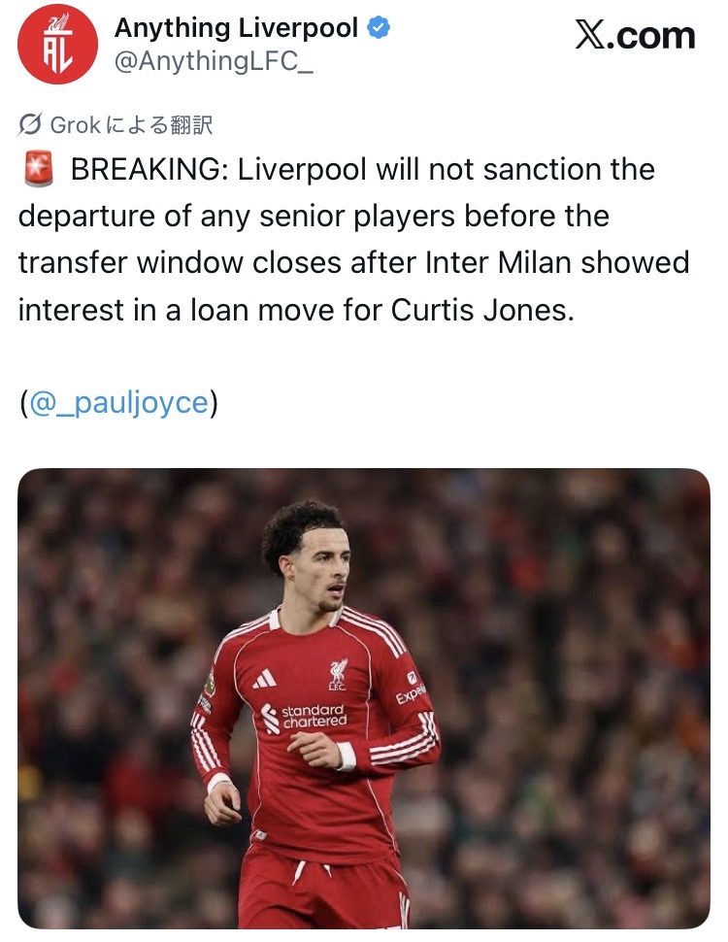Screen dimensions: 728x942
Task: Open the X.com logo watermark
Action: (635, 35)
